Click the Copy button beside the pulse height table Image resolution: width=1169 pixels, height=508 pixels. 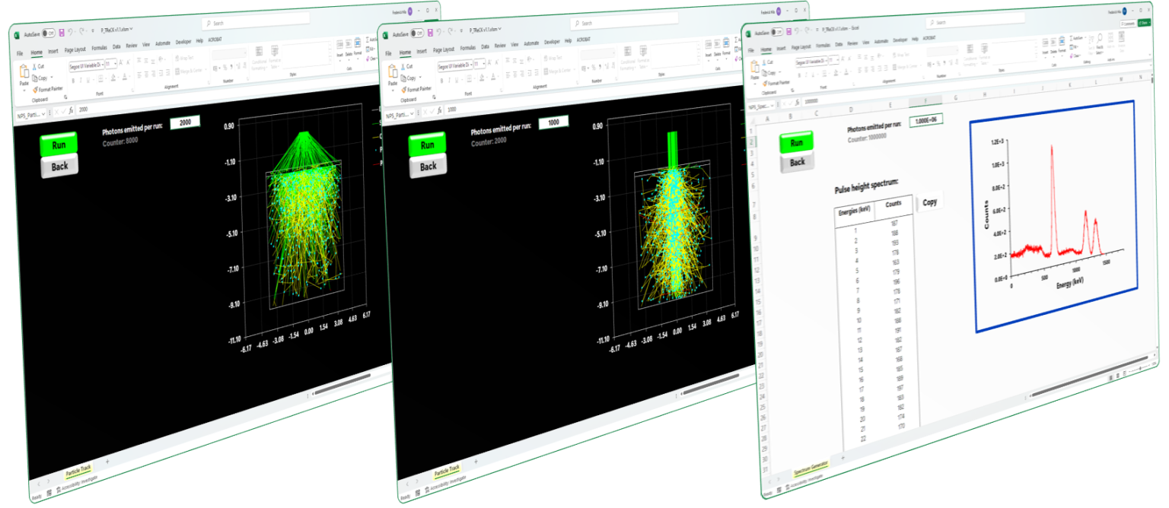(x=930, y=202)
